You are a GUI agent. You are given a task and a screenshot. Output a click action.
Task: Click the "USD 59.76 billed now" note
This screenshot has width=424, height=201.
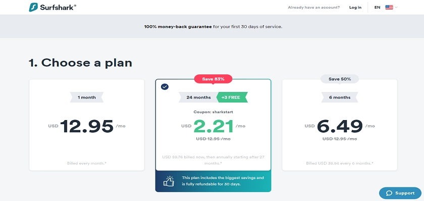(213, 160)
